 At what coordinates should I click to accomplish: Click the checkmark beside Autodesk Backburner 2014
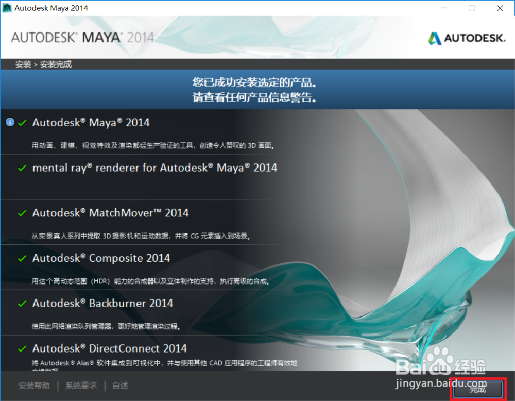21,304
